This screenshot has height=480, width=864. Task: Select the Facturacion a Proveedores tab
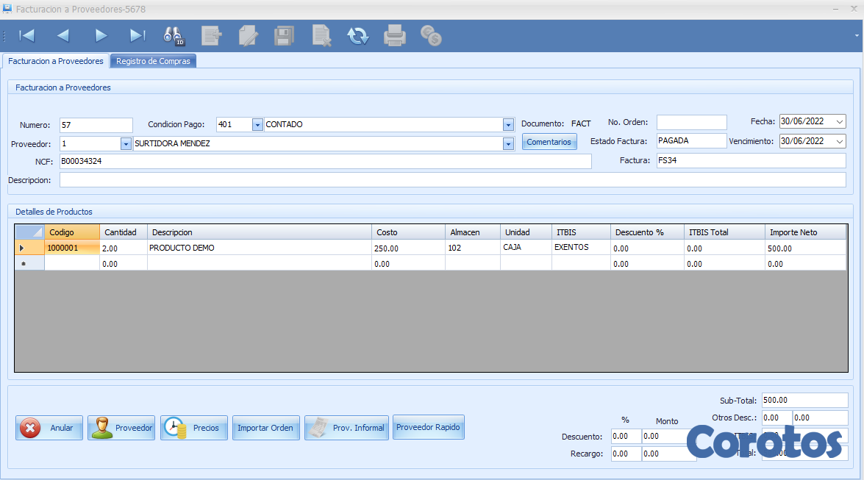click(56, 61)
